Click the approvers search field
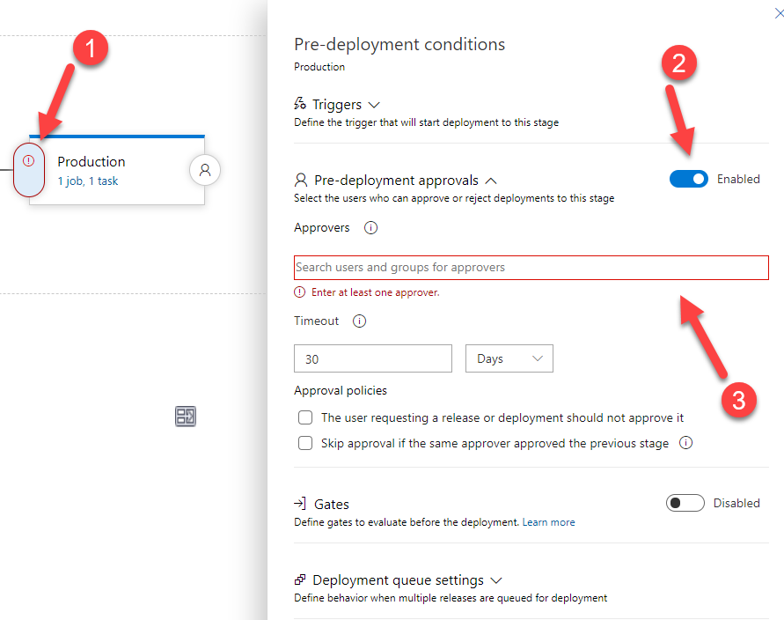 coord(530,268)
